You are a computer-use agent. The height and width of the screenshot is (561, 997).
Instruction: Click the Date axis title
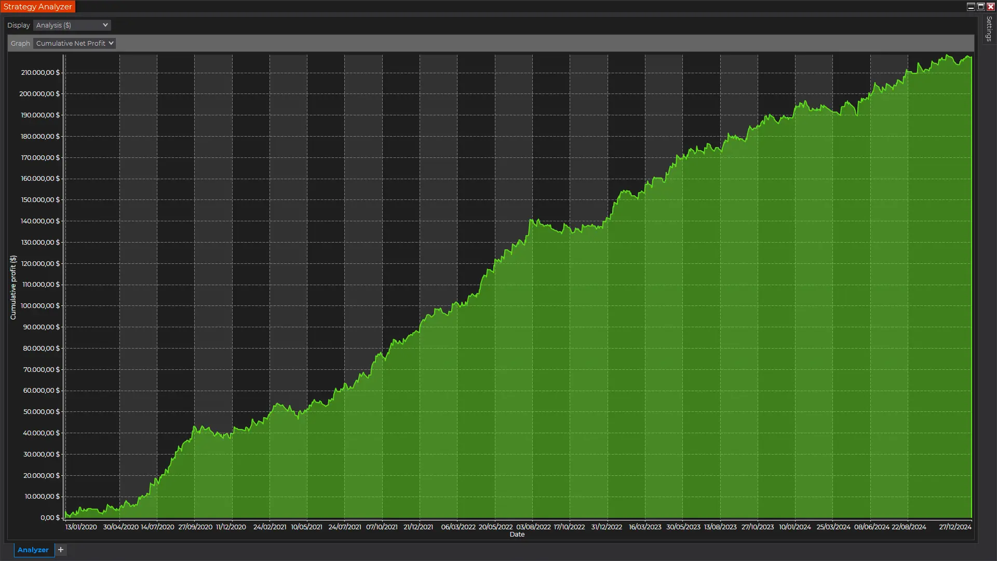coord(517,535)
